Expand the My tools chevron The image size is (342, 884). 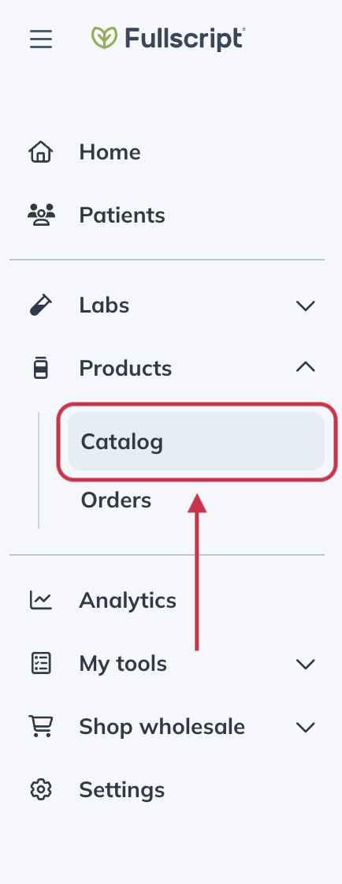[x=306, y=664]
